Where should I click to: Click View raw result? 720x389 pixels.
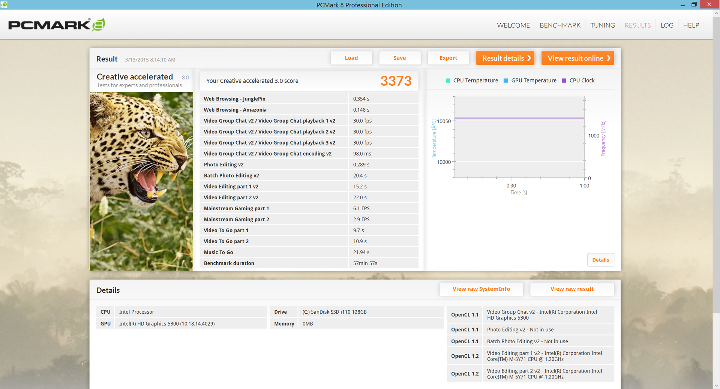click(572, 289)
